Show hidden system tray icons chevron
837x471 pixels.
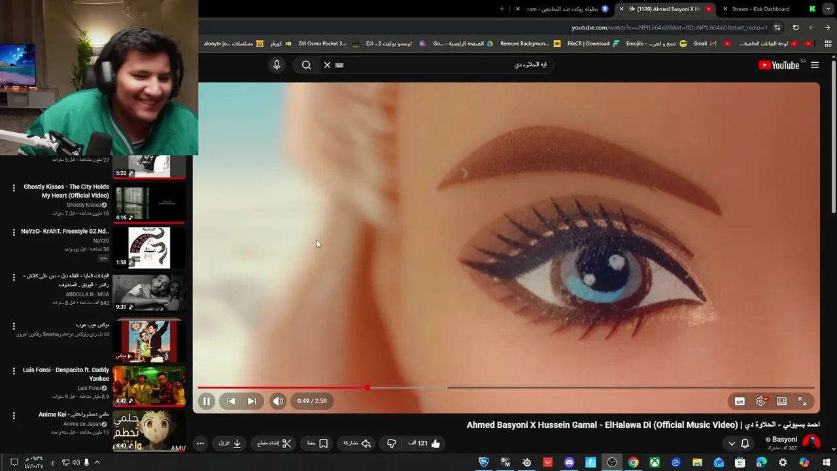point(97,462)
